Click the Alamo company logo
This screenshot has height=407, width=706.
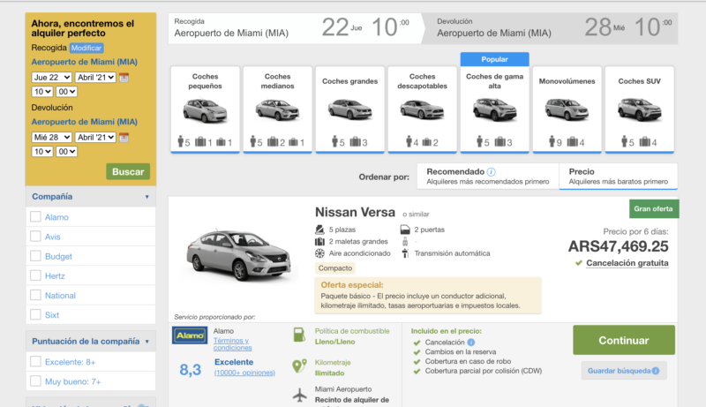[190, 335]
